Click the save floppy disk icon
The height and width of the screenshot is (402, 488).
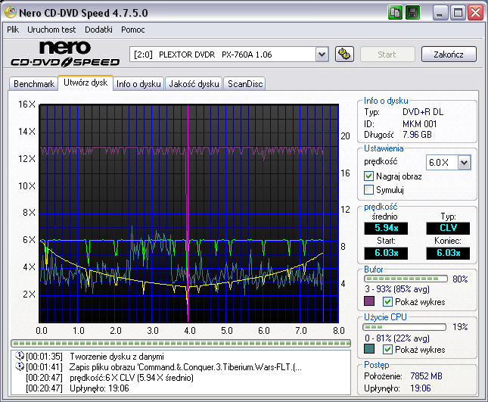click(412, 13)
